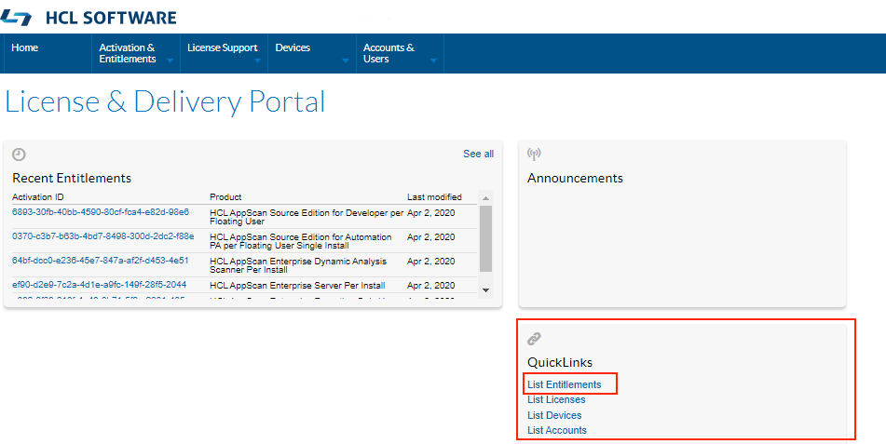Click the Recent Entitlements scrollbar thumb
This screenshot has height=444, width=886.
point(485,239)
